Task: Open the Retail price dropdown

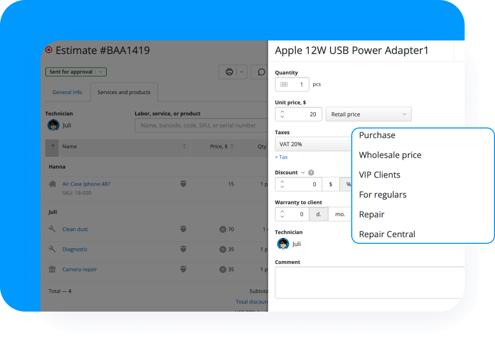Action: (368, 114)
